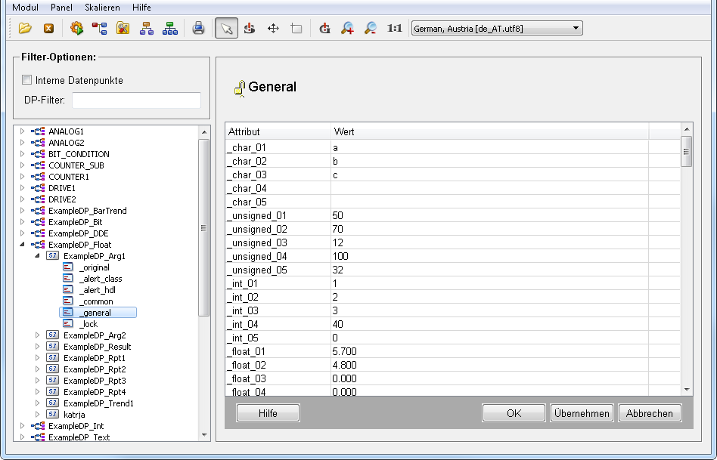Click the zoom in magnifier icon
The height and width of the screenshot is (460, 717).
347,29
